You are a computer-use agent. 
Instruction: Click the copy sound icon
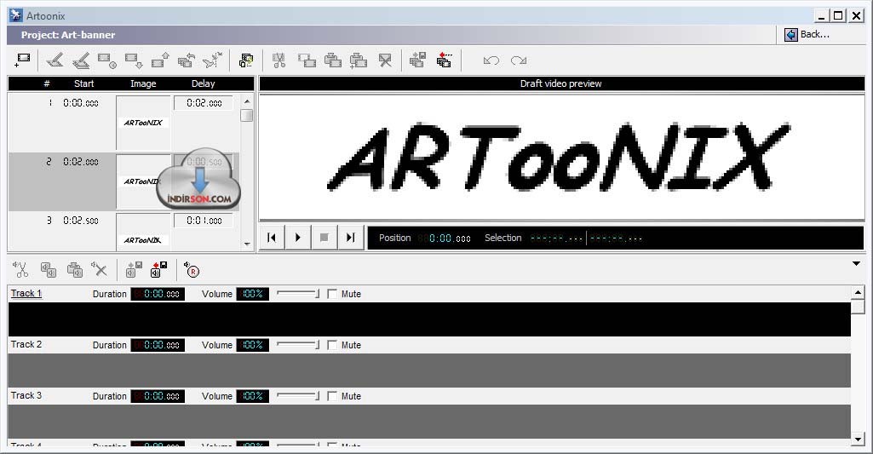(49, 270)
